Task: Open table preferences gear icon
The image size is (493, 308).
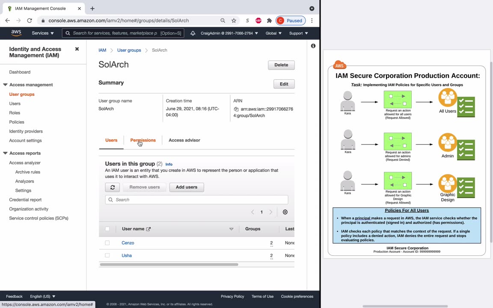Action: pos(285,212)
